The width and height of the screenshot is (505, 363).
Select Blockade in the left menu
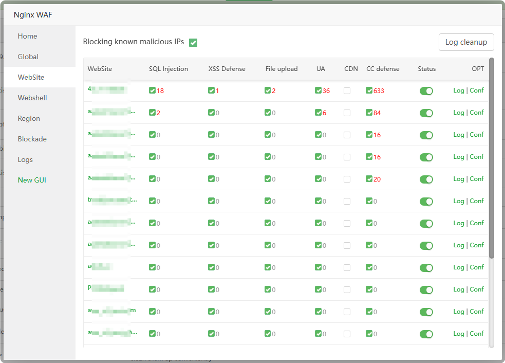pyautogui.click(x=32, y=139)
